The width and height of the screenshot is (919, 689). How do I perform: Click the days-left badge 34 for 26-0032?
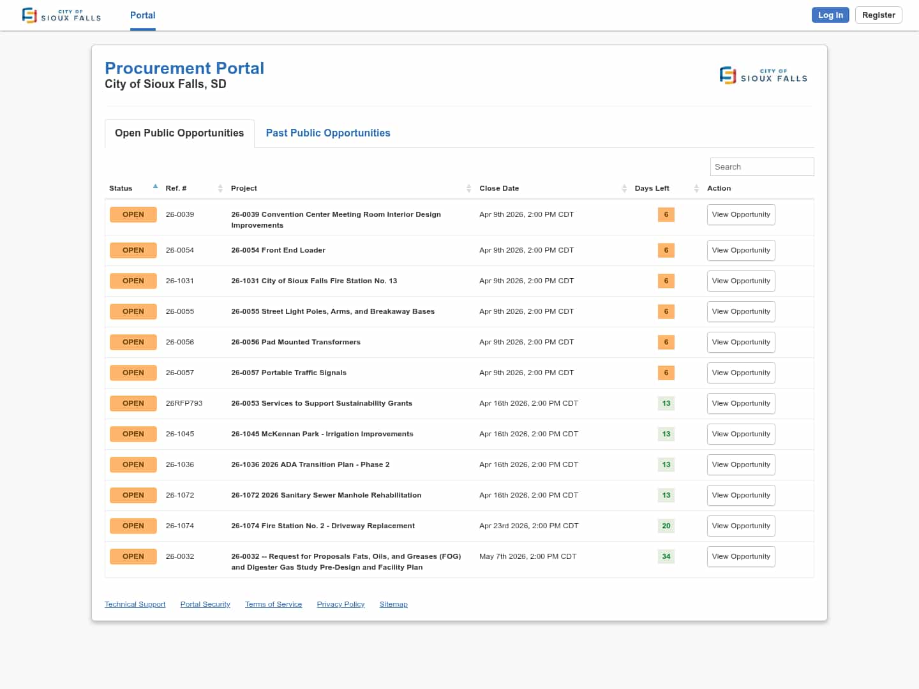666,556
